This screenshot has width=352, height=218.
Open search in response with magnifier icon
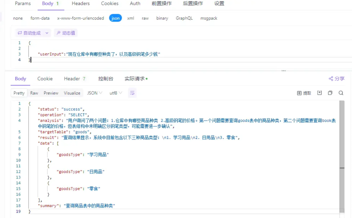(x=341, y=93)
